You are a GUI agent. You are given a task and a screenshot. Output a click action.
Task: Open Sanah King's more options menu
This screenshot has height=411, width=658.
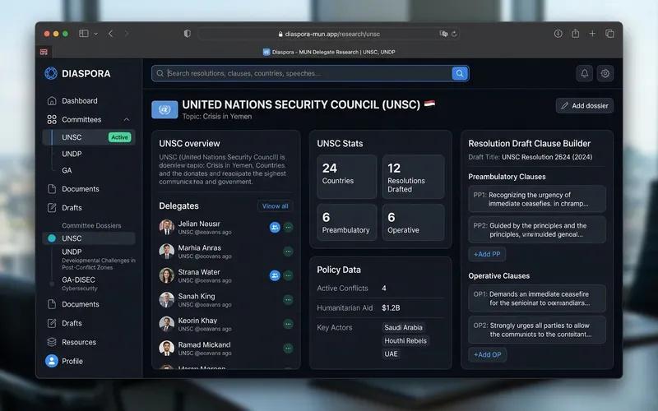coord(288,299)
